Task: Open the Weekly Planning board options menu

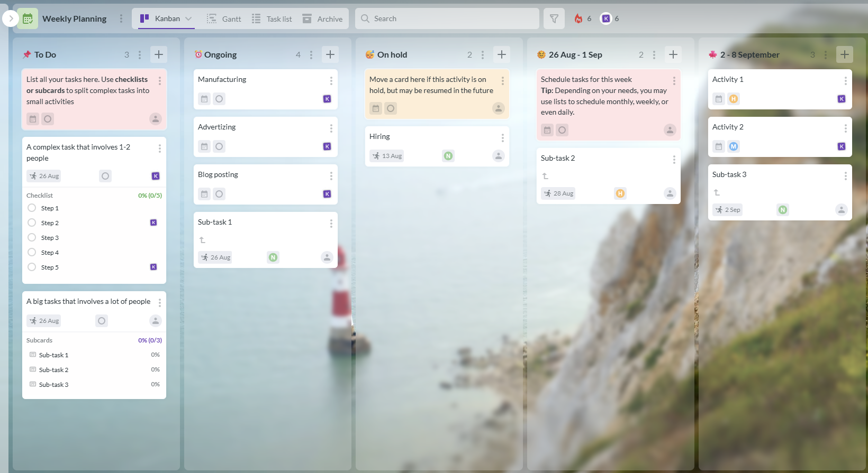Action: (121, 18)
